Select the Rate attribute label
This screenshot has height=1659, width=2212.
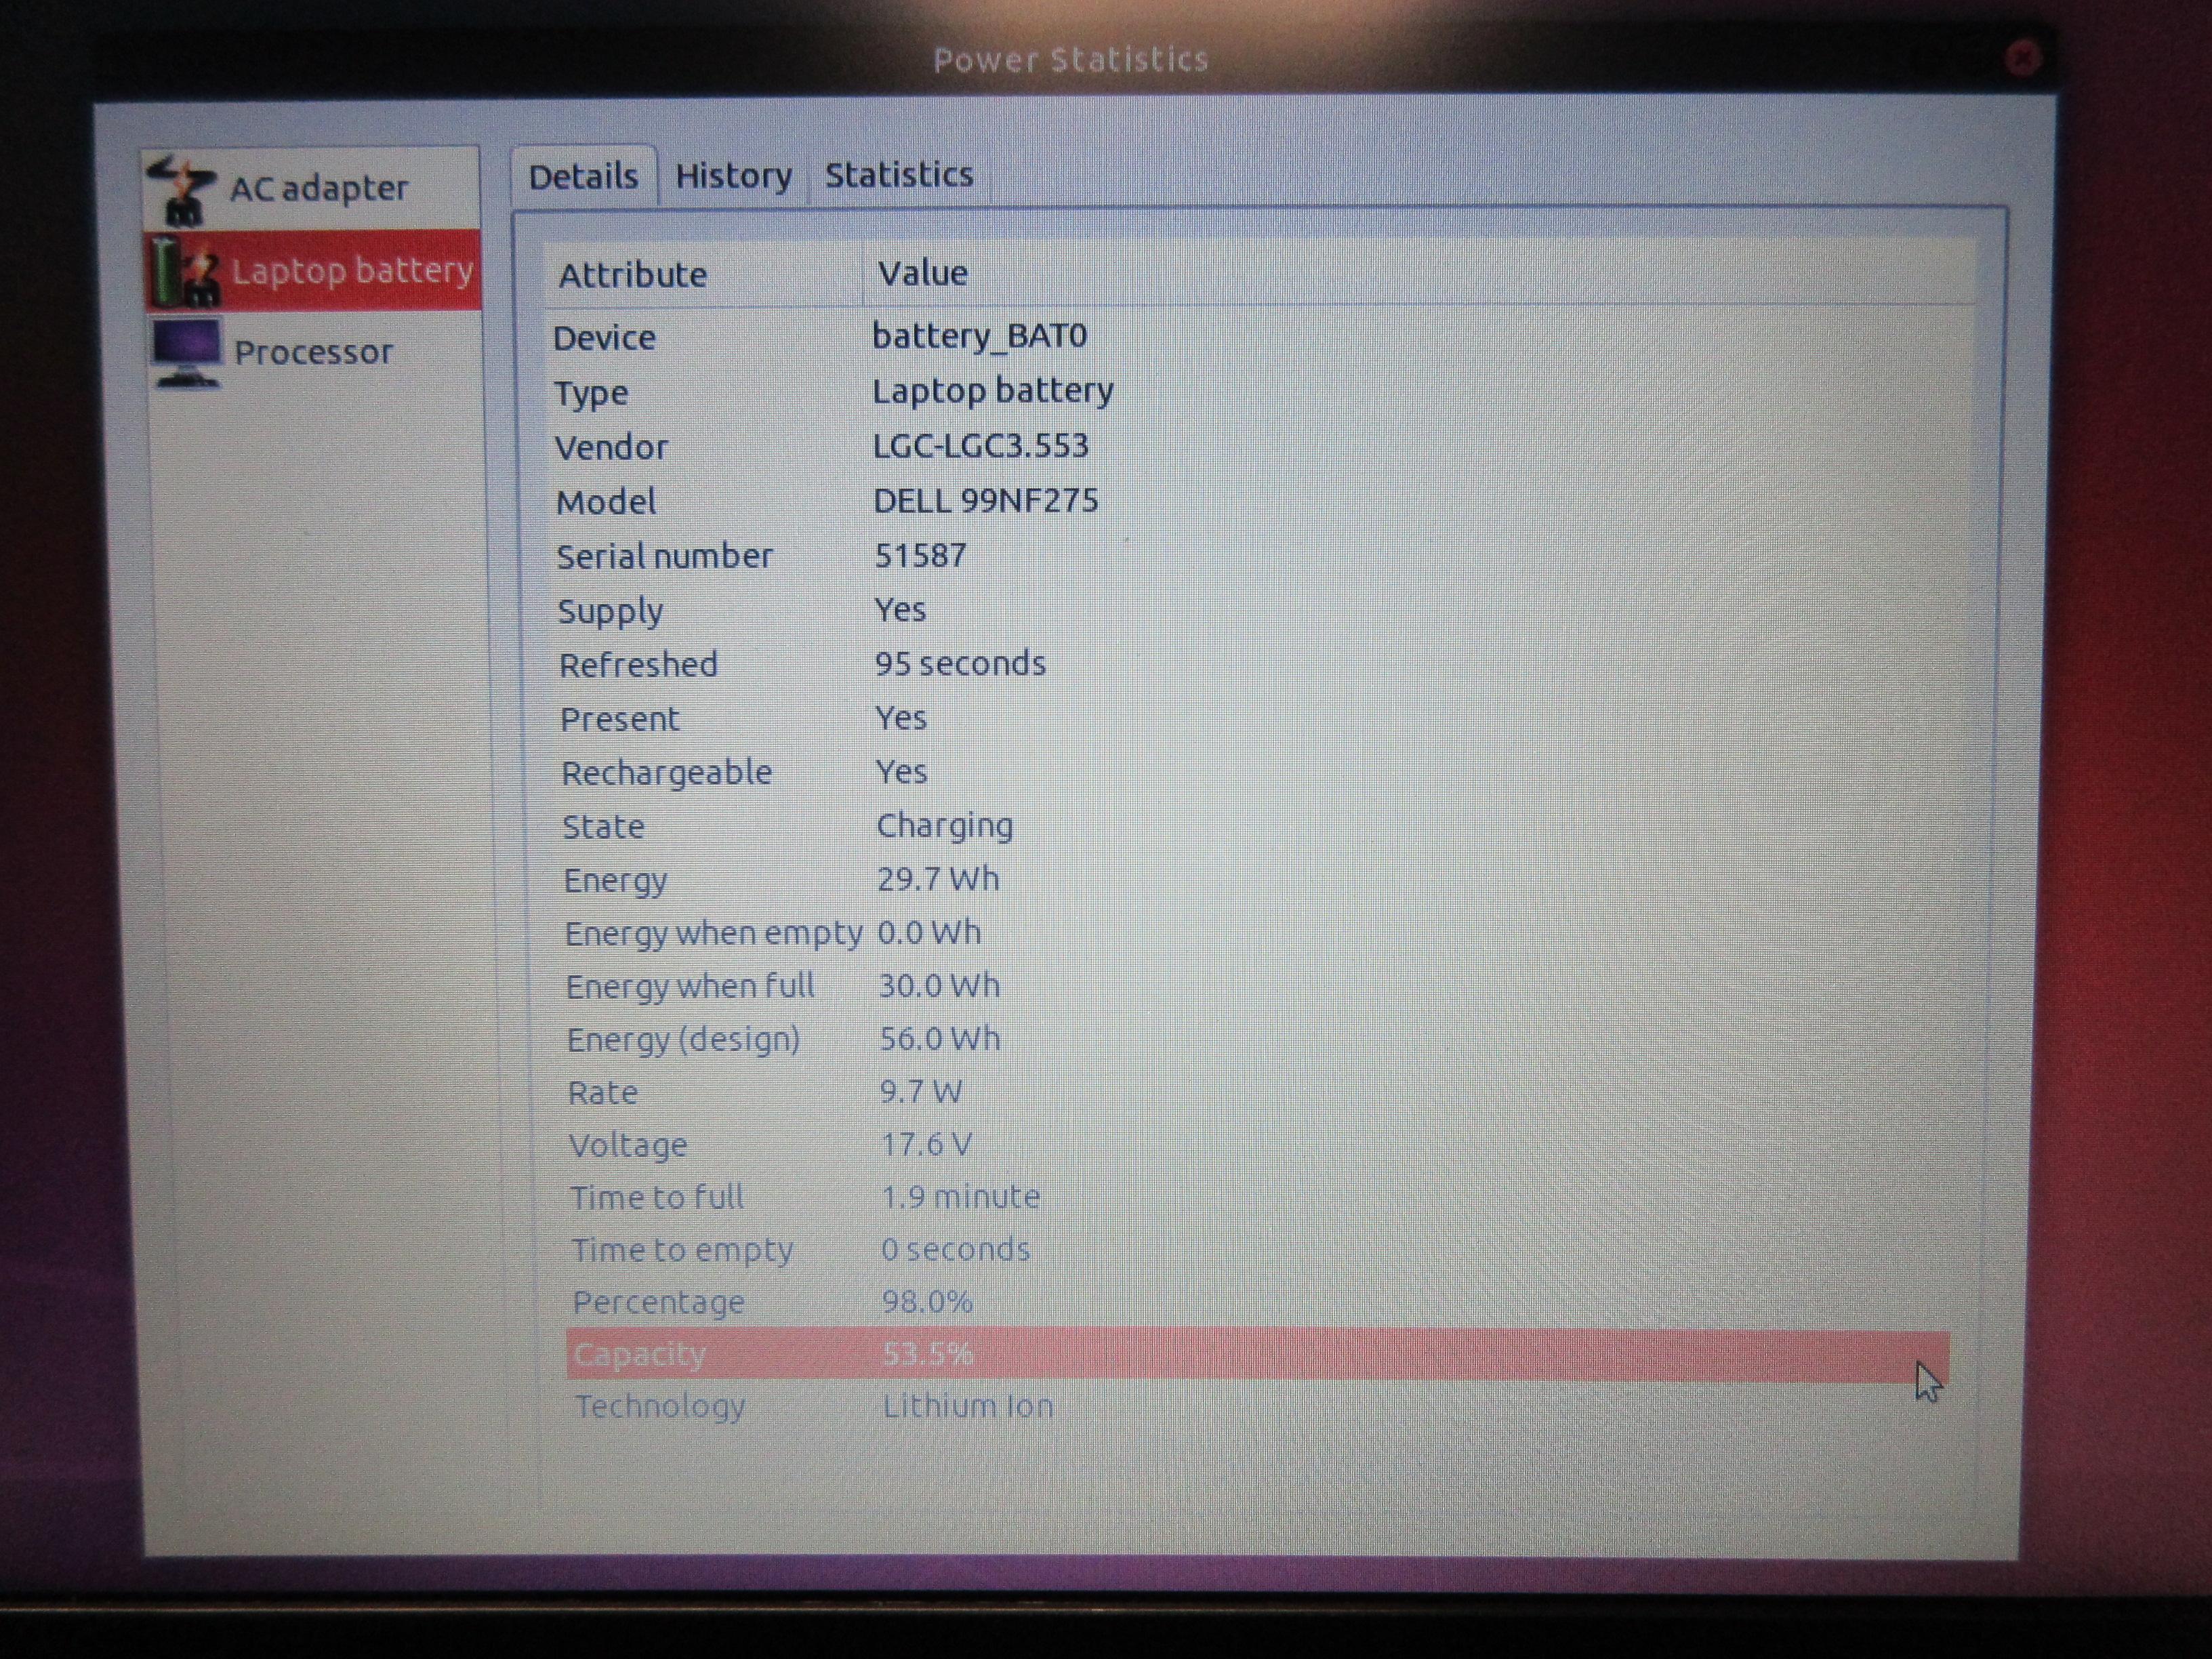pos(602,1093)
